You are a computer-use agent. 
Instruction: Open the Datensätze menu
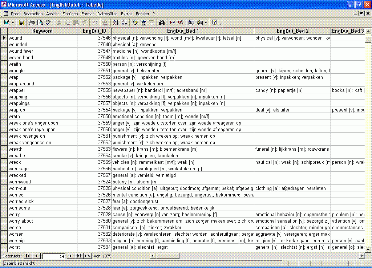[107, 14]
